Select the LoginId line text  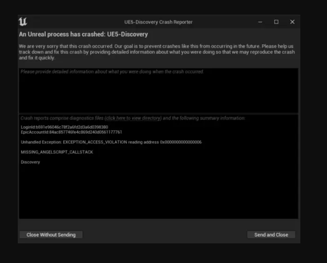tap(65, 127)
